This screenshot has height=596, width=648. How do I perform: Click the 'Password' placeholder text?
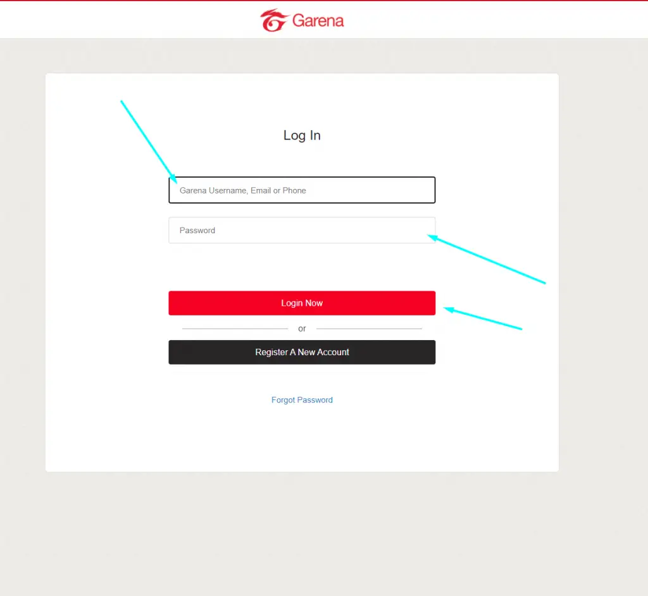point(197,230)
